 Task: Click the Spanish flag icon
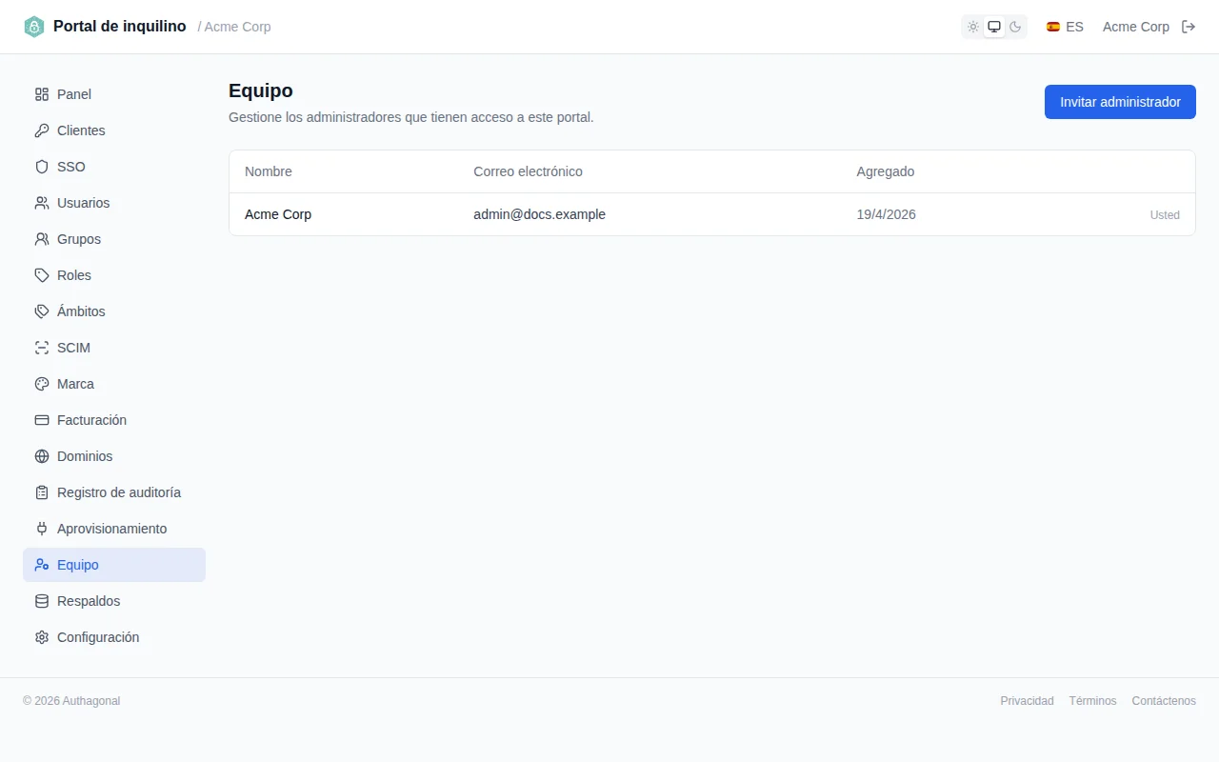point(1053,27)
